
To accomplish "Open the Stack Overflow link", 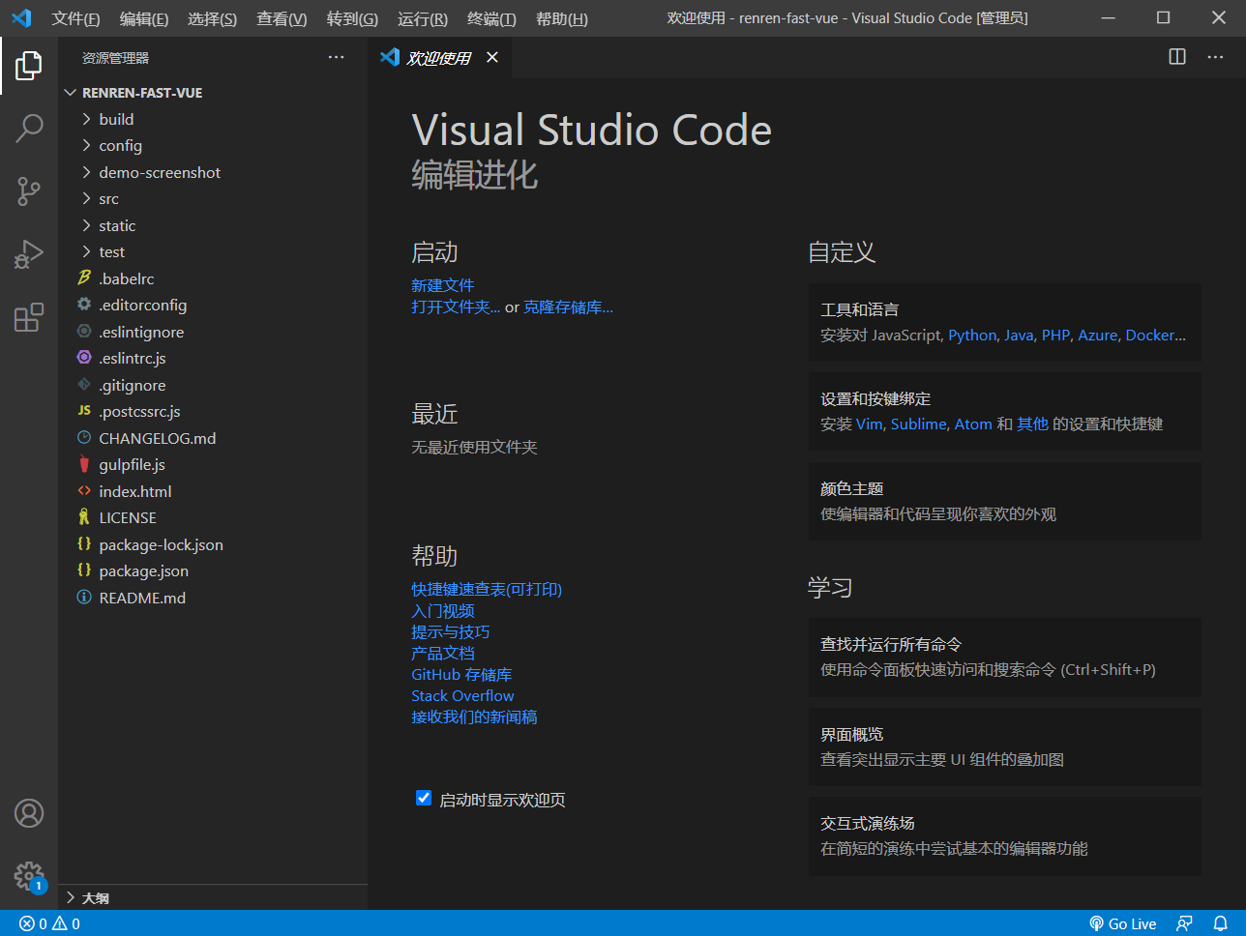I will coord(462,695).
